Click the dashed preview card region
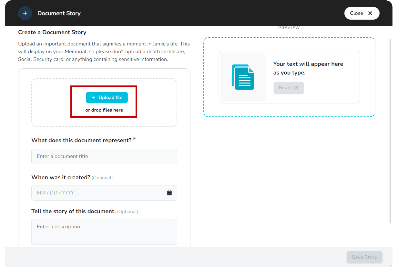This screenshot has height=267, width=397. pos(289,77)
